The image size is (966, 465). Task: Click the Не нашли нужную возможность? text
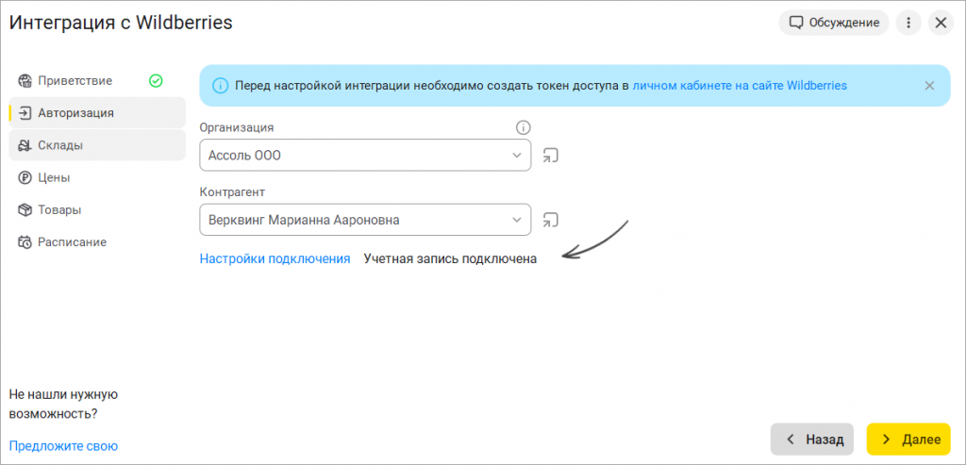[63, 404]
